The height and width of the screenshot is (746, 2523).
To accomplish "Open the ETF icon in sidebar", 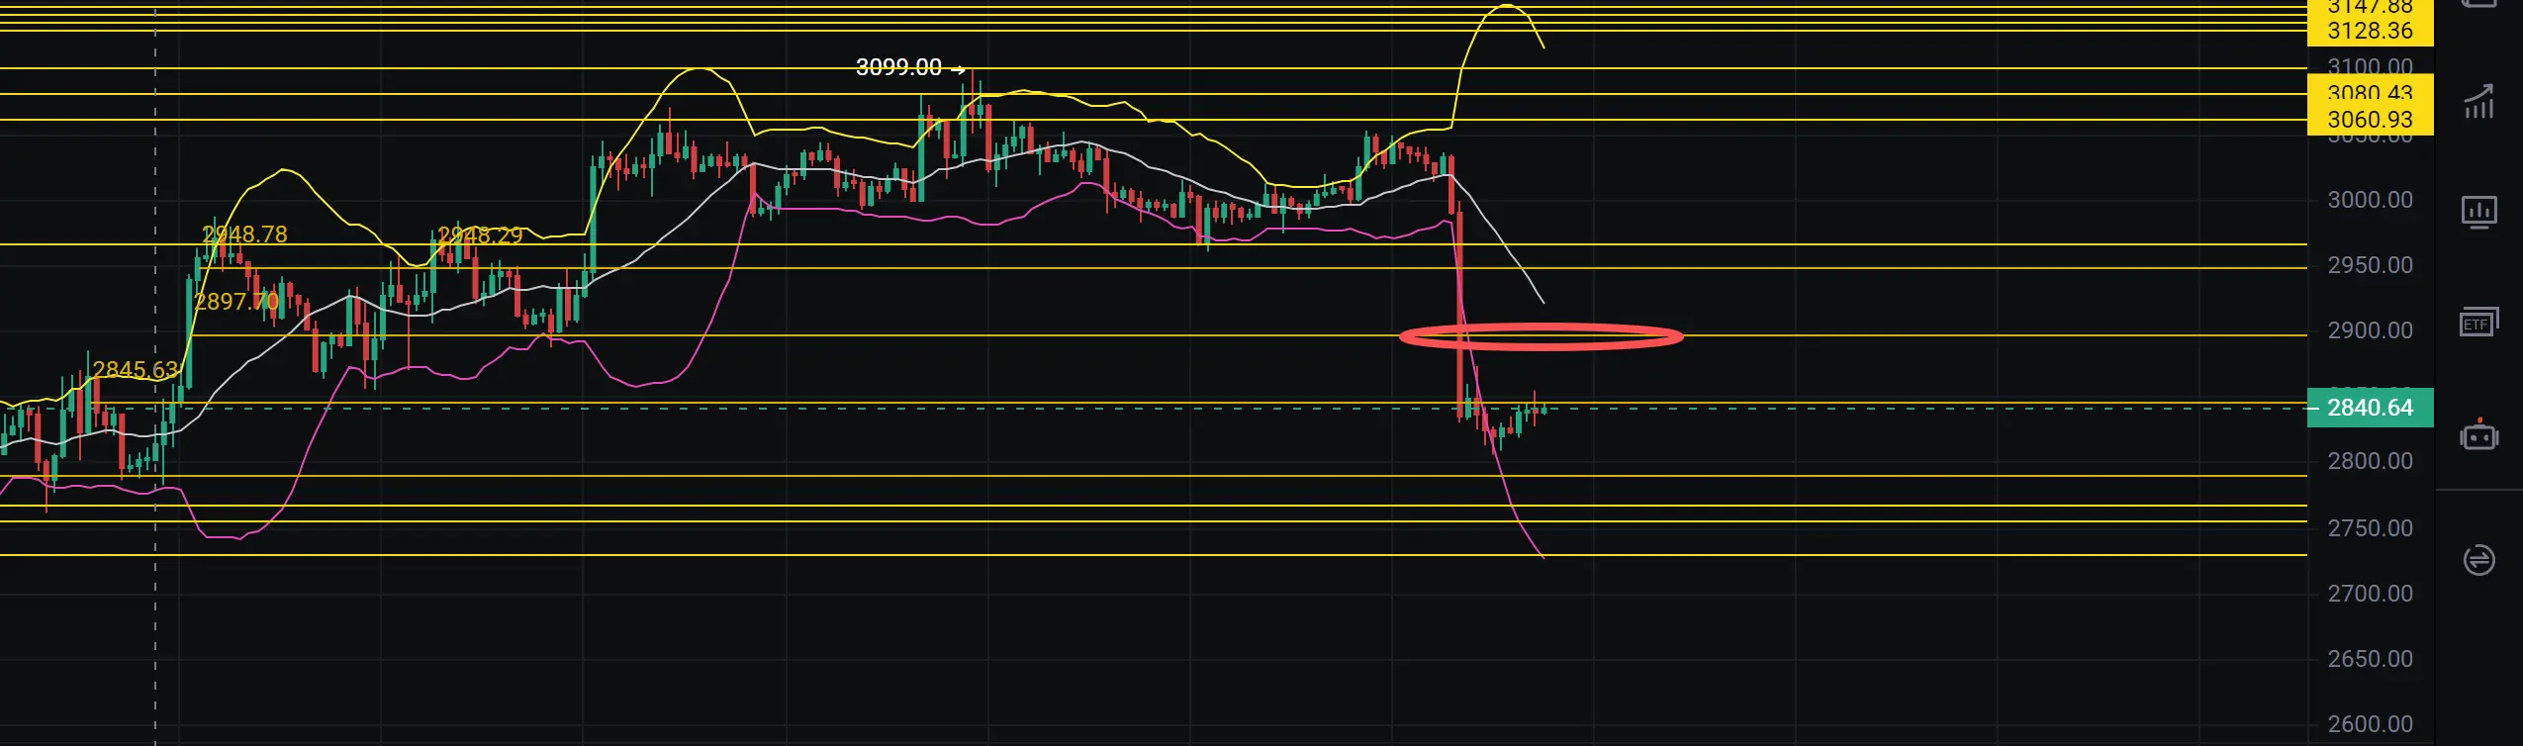I will tap(2478, 323).
